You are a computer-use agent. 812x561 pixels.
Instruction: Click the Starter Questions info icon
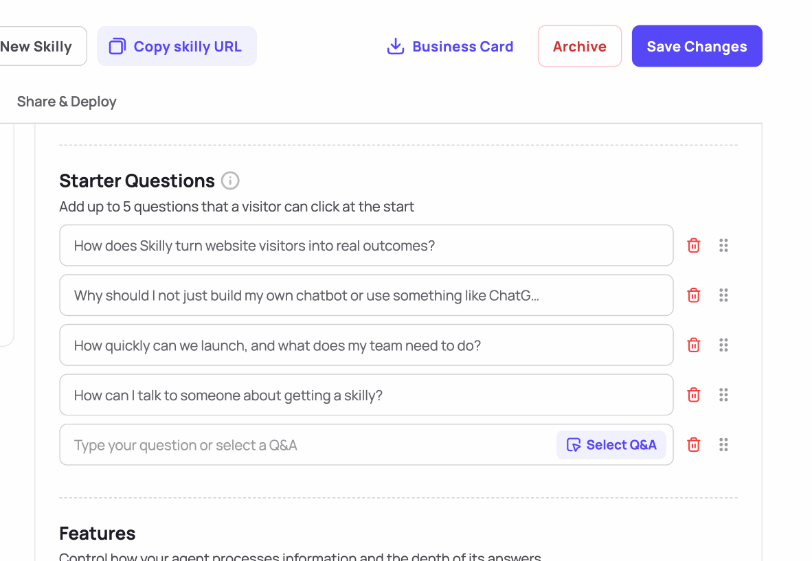(230, 181)
